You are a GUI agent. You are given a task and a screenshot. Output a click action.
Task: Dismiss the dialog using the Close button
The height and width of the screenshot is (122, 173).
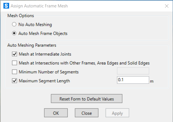click(x=86, y=113)
